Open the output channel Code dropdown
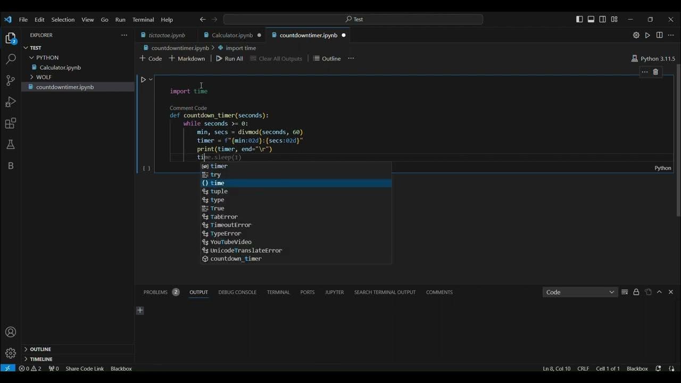 pyautogui.click(x=580, y=292)
